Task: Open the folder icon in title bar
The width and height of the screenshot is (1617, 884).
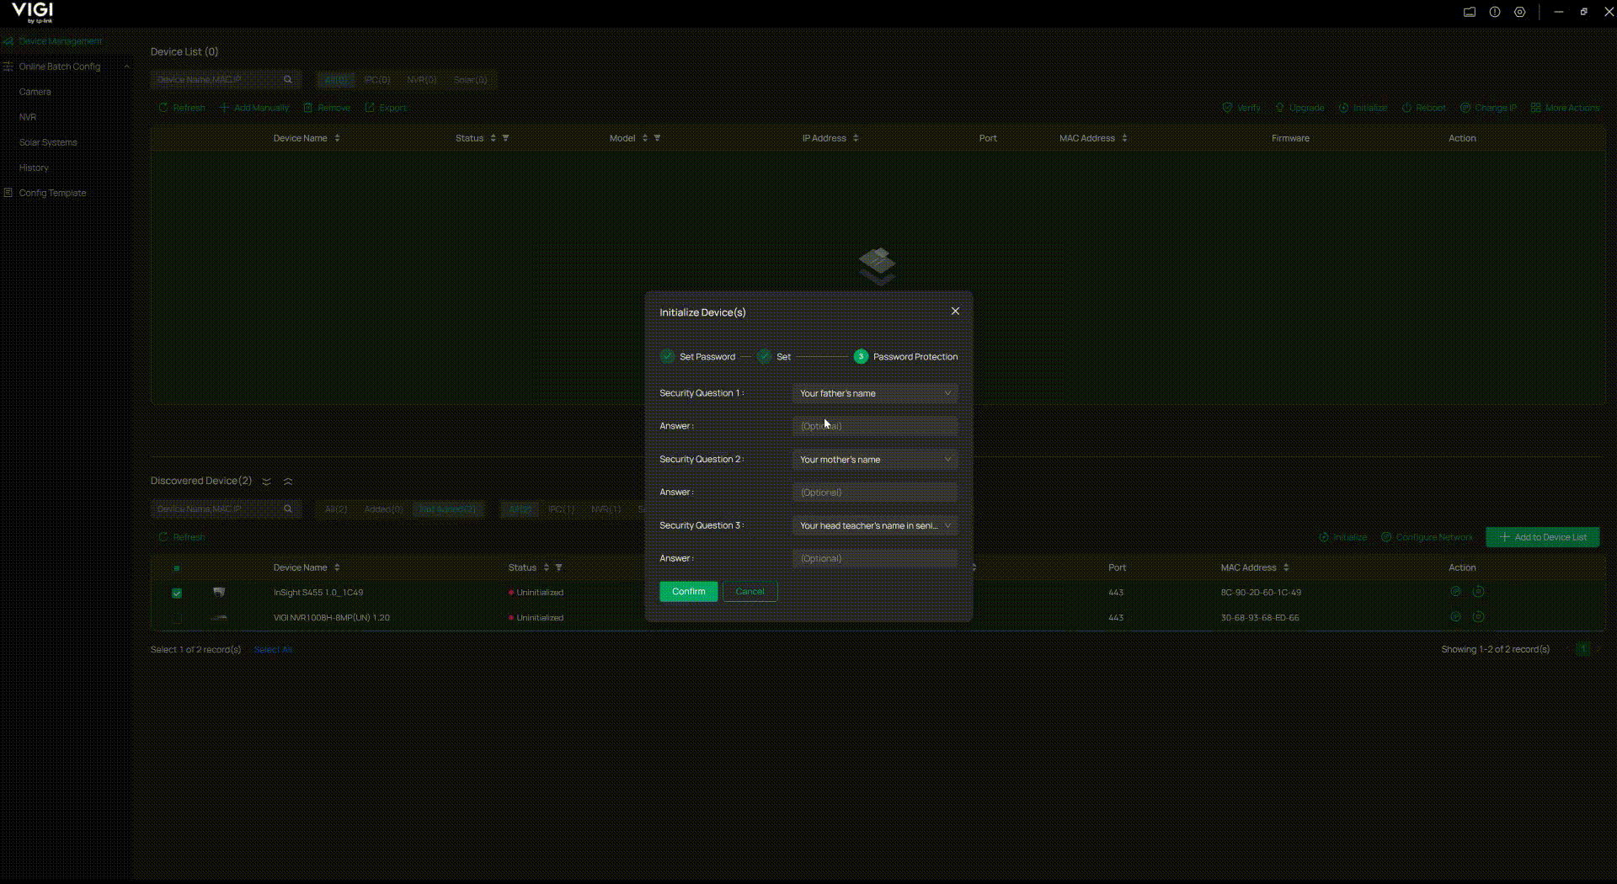Action: pyautogui.click(x=1469, y=12)
